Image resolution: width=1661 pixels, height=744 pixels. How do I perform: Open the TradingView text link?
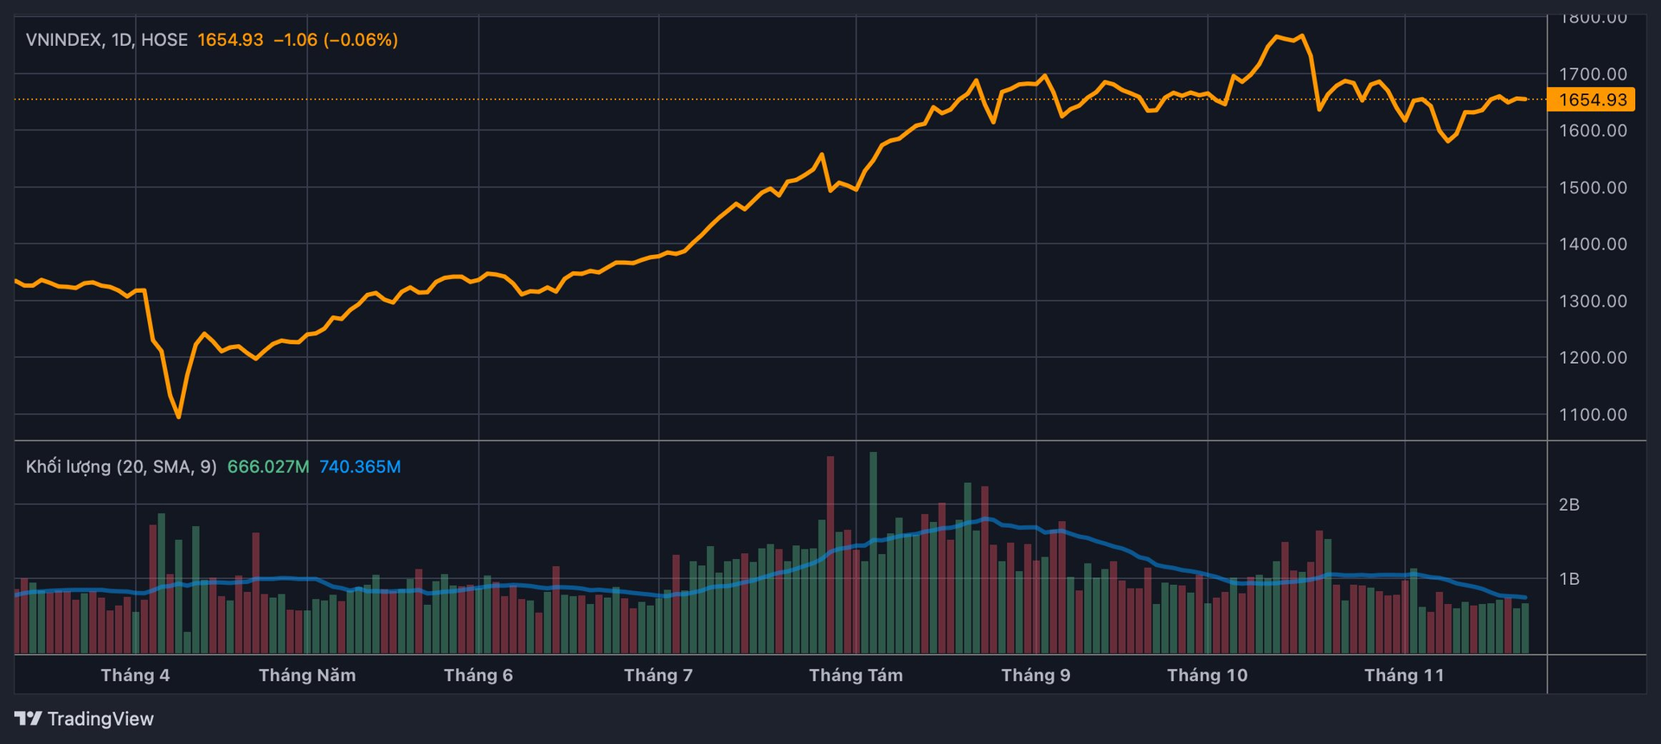100,719
